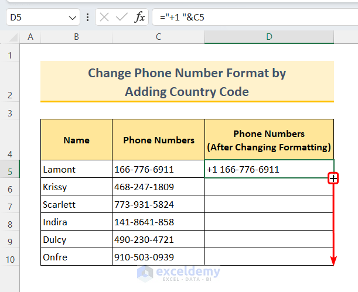Select the cell containing Krissy
Viewport: 358px width, 292px height.
[x=77, y=187]
